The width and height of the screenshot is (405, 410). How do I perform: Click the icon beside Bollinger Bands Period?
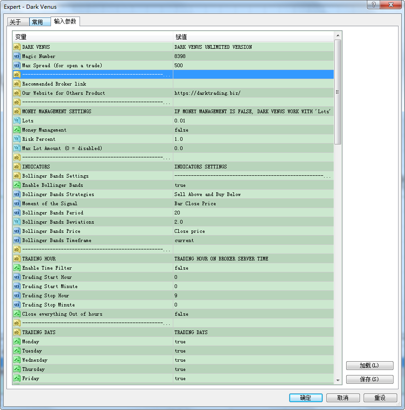(17, 213)
